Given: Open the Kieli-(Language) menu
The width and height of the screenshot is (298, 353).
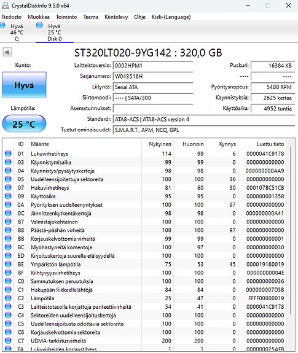Looking at the screenshot, I should coord(171,17).
